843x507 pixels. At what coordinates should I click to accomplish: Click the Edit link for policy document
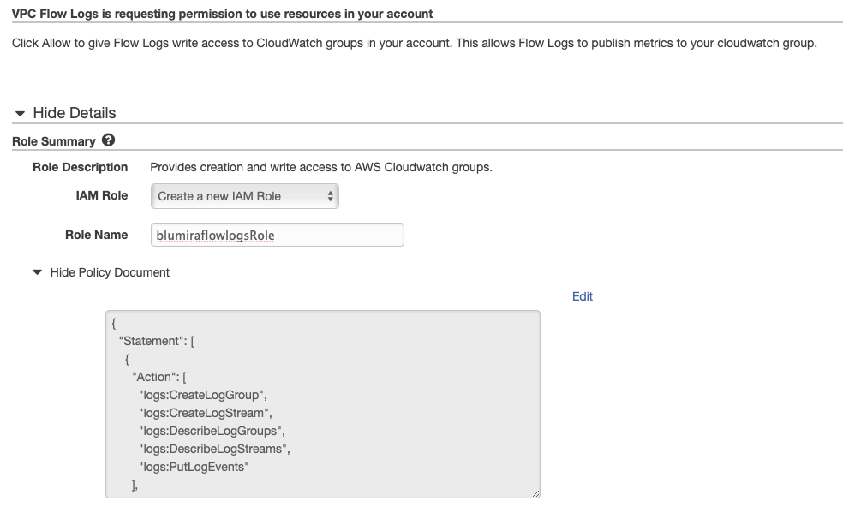pos(583,296)
